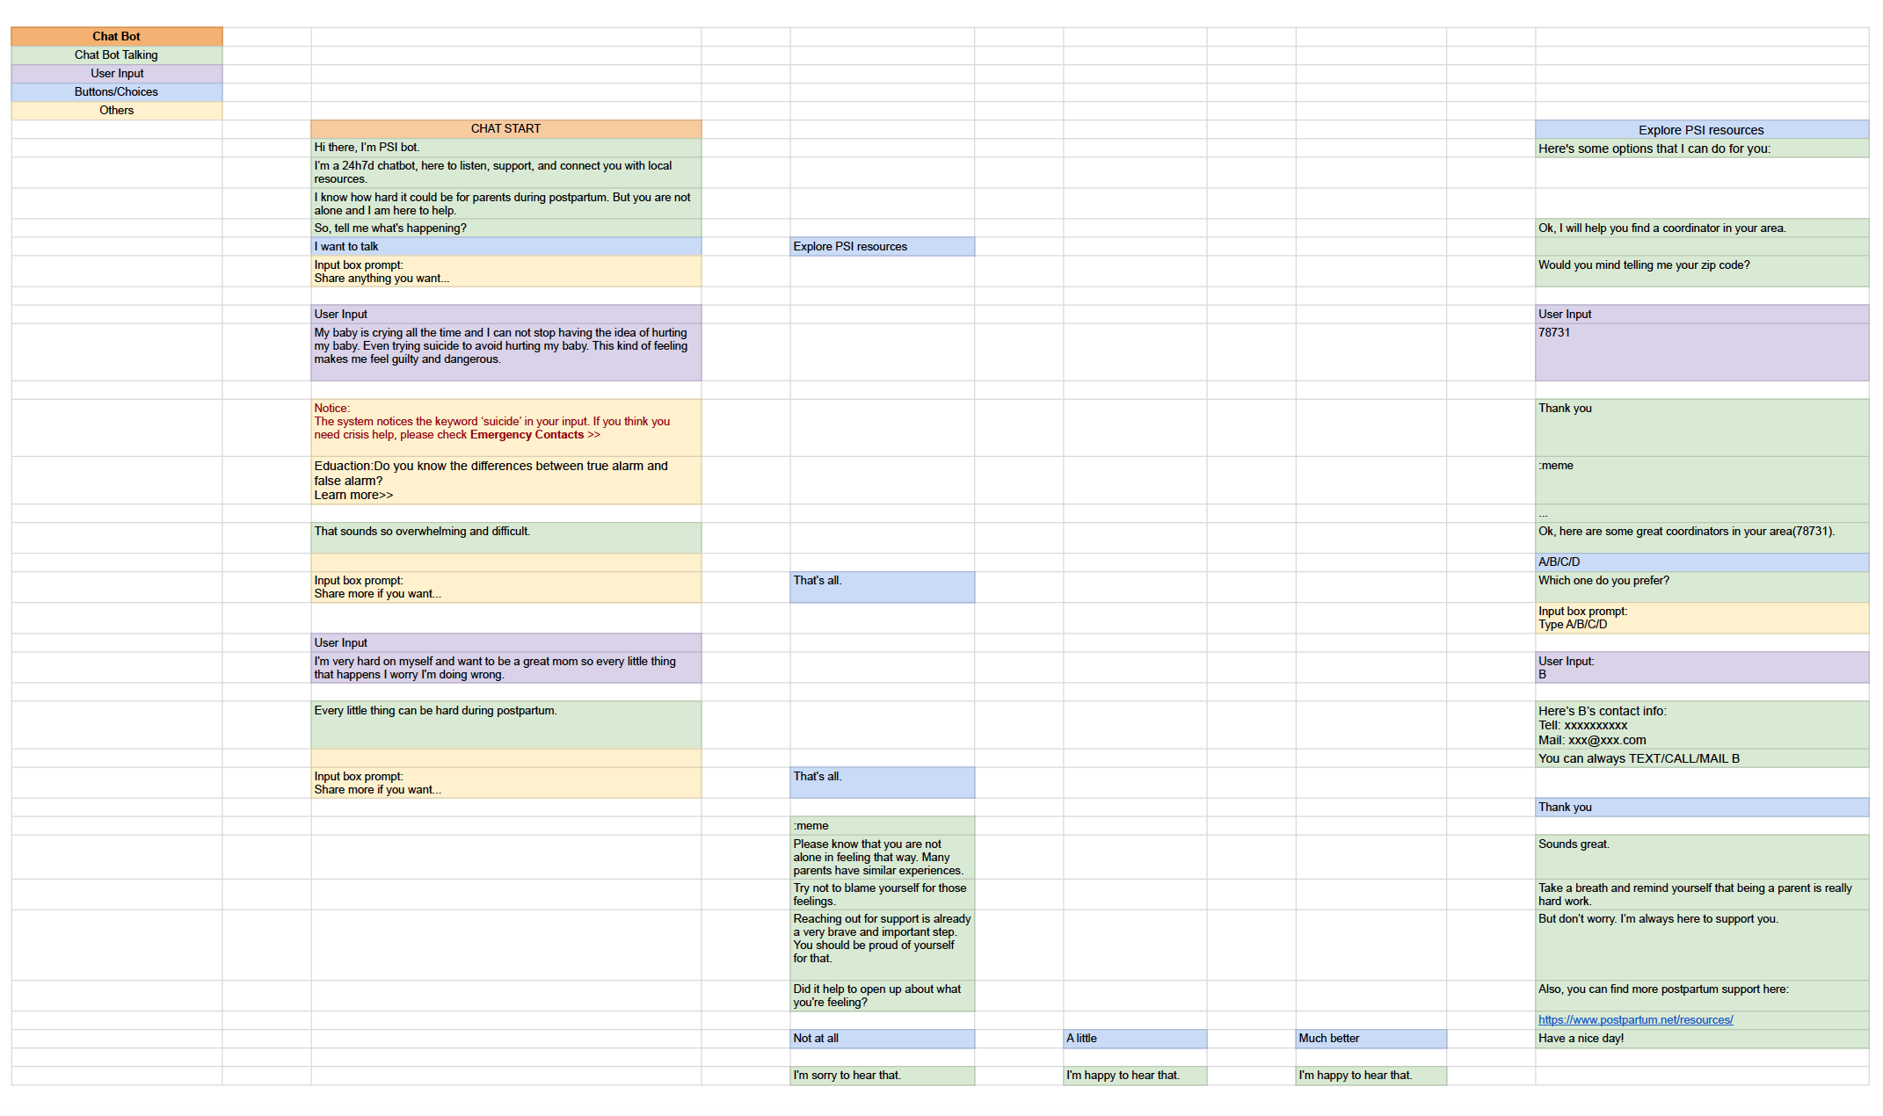
Task: Click 'Here's B's contact info' cell
Action: (1702, 724)
